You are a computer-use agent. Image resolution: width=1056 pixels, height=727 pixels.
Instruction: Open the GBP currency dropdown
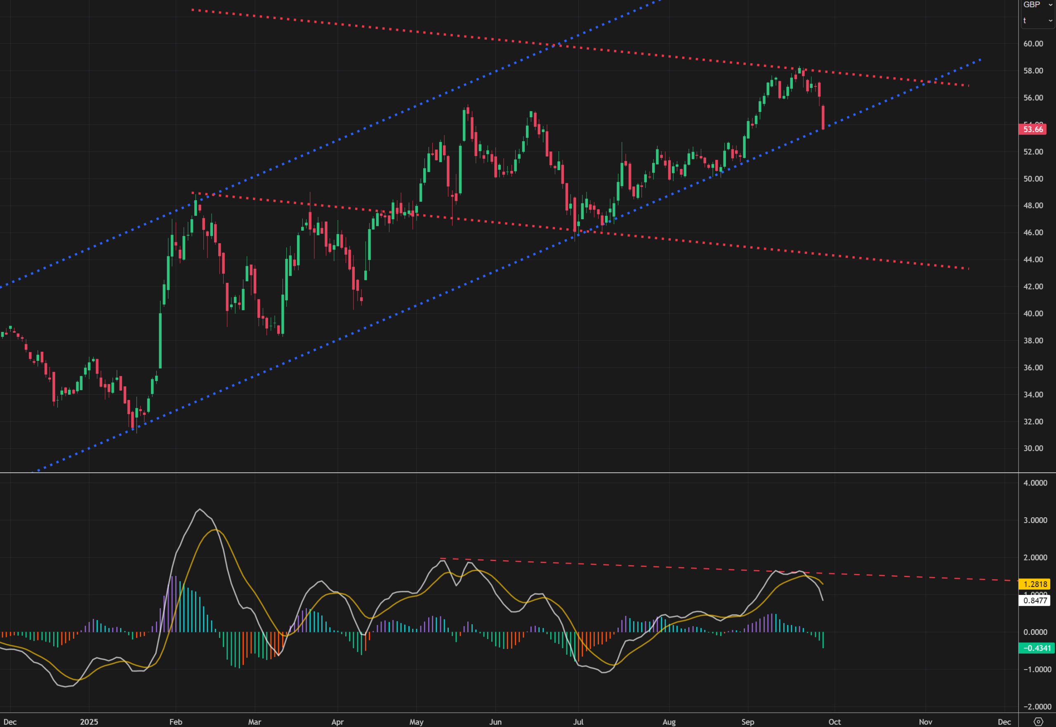pos(1038,5)
